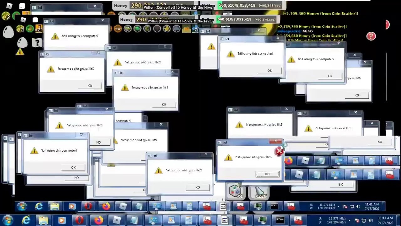Click the green ticket icon

click(30, 29)
